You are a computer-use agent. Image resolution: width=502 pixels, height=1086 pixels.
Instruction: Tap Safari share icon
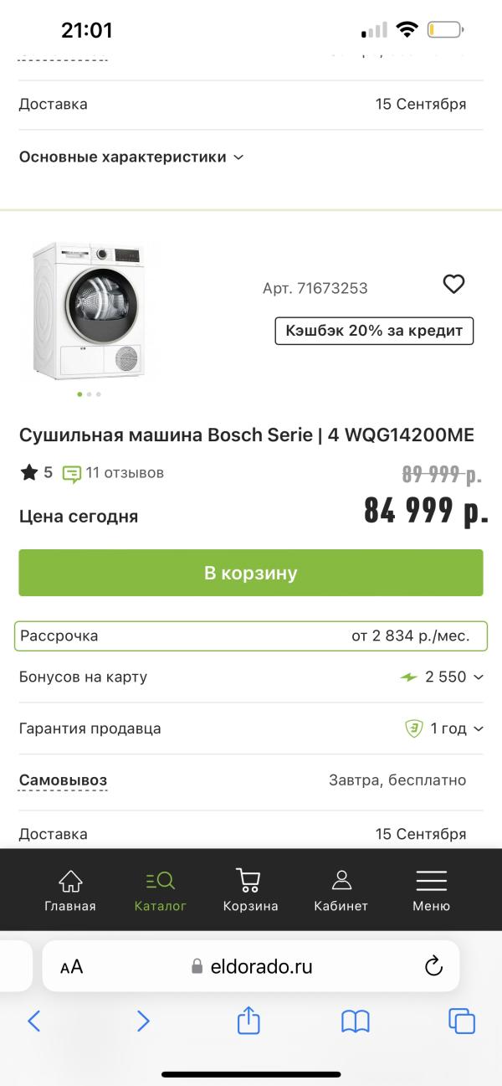[248, 1020]
